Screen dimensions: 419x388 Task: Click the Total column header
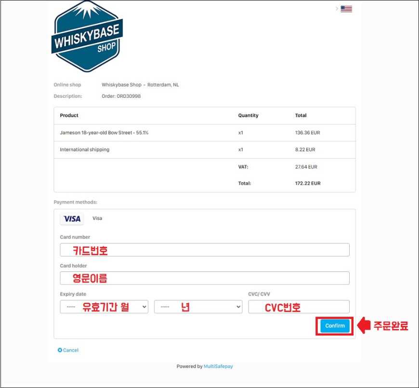[x=301, y=116]
